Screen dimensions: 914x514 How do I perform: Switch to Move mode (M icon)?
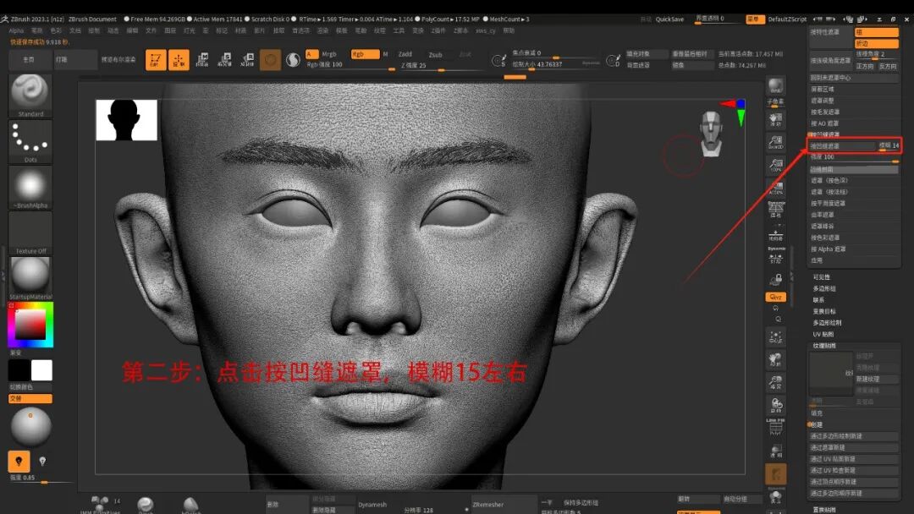(x=202, y=59)
